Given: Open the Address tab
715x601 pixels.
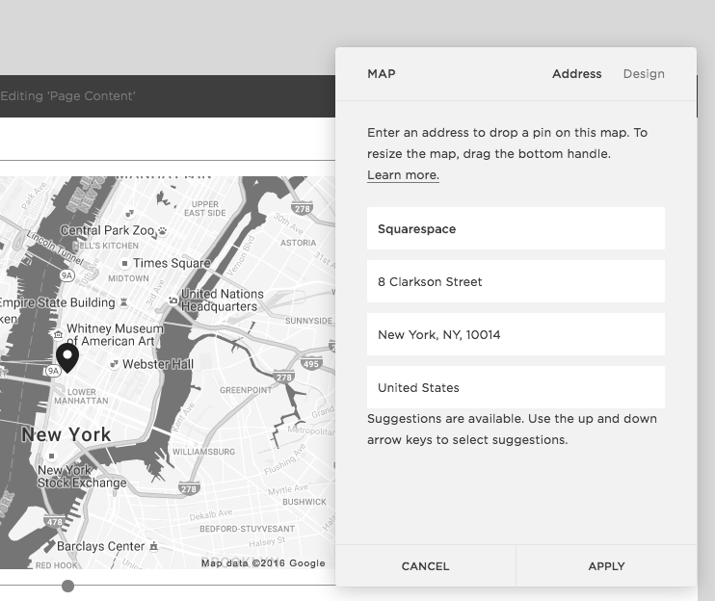Looking at the screenshot, I should (x=576, y=74).
